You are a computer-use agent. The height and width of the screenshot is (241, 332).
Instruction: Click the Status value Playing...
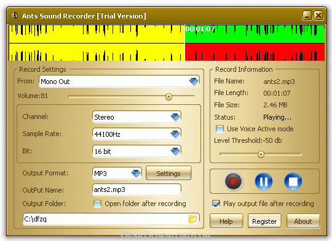277,117
